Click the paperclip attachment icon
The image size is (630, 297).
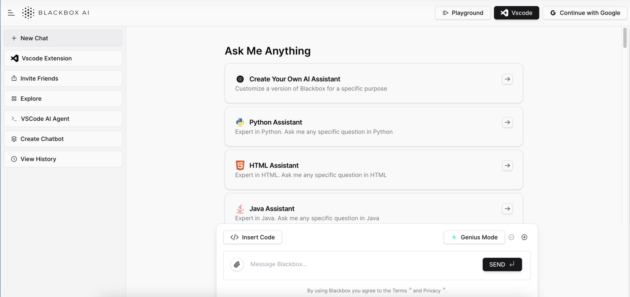[237, 264]
